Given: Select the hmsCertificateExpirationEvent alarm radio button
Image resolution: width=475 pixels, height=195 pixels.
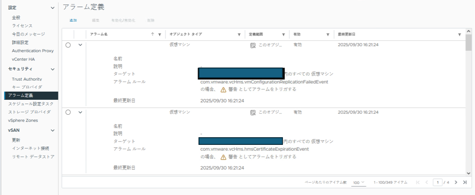Looking at the screenshot, I should (68, 112).
